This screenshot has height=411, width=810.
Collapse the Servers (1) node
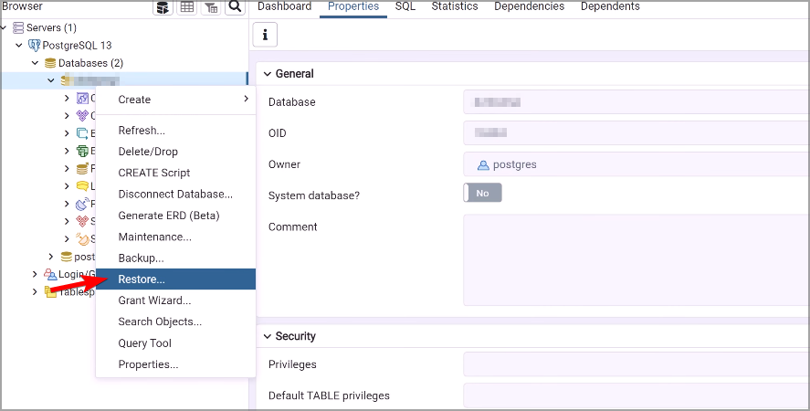(3, 27)
